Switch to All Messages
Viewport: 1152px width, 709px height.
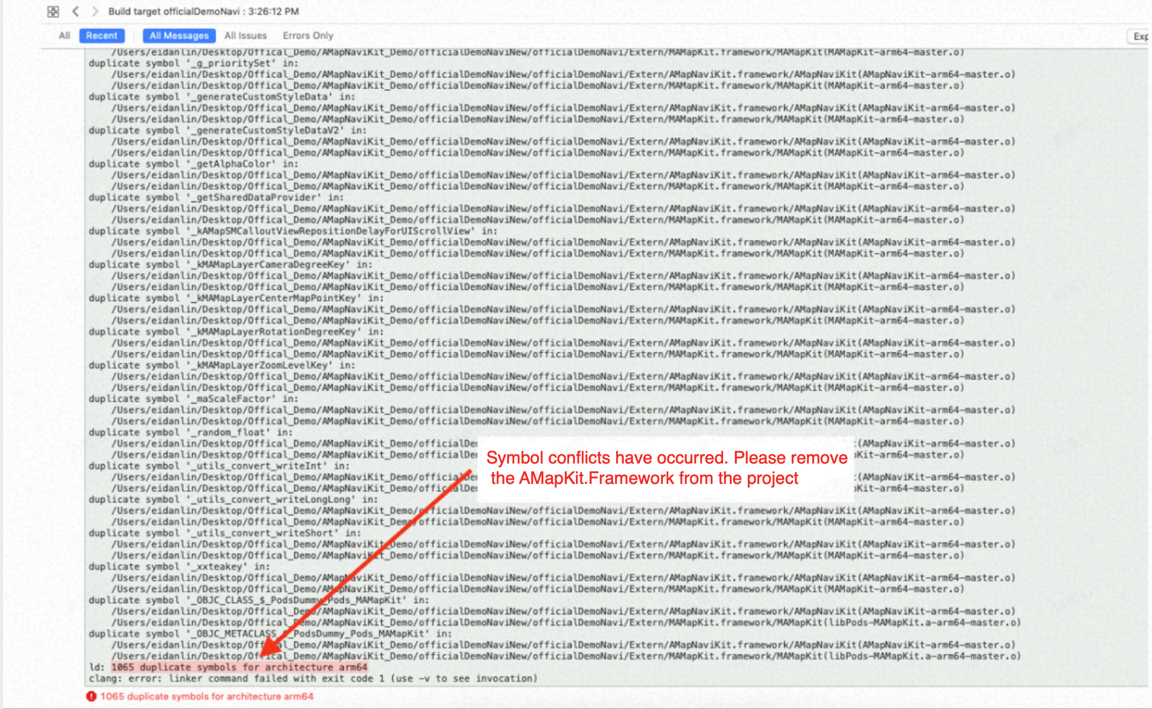(x=179, y=35)
